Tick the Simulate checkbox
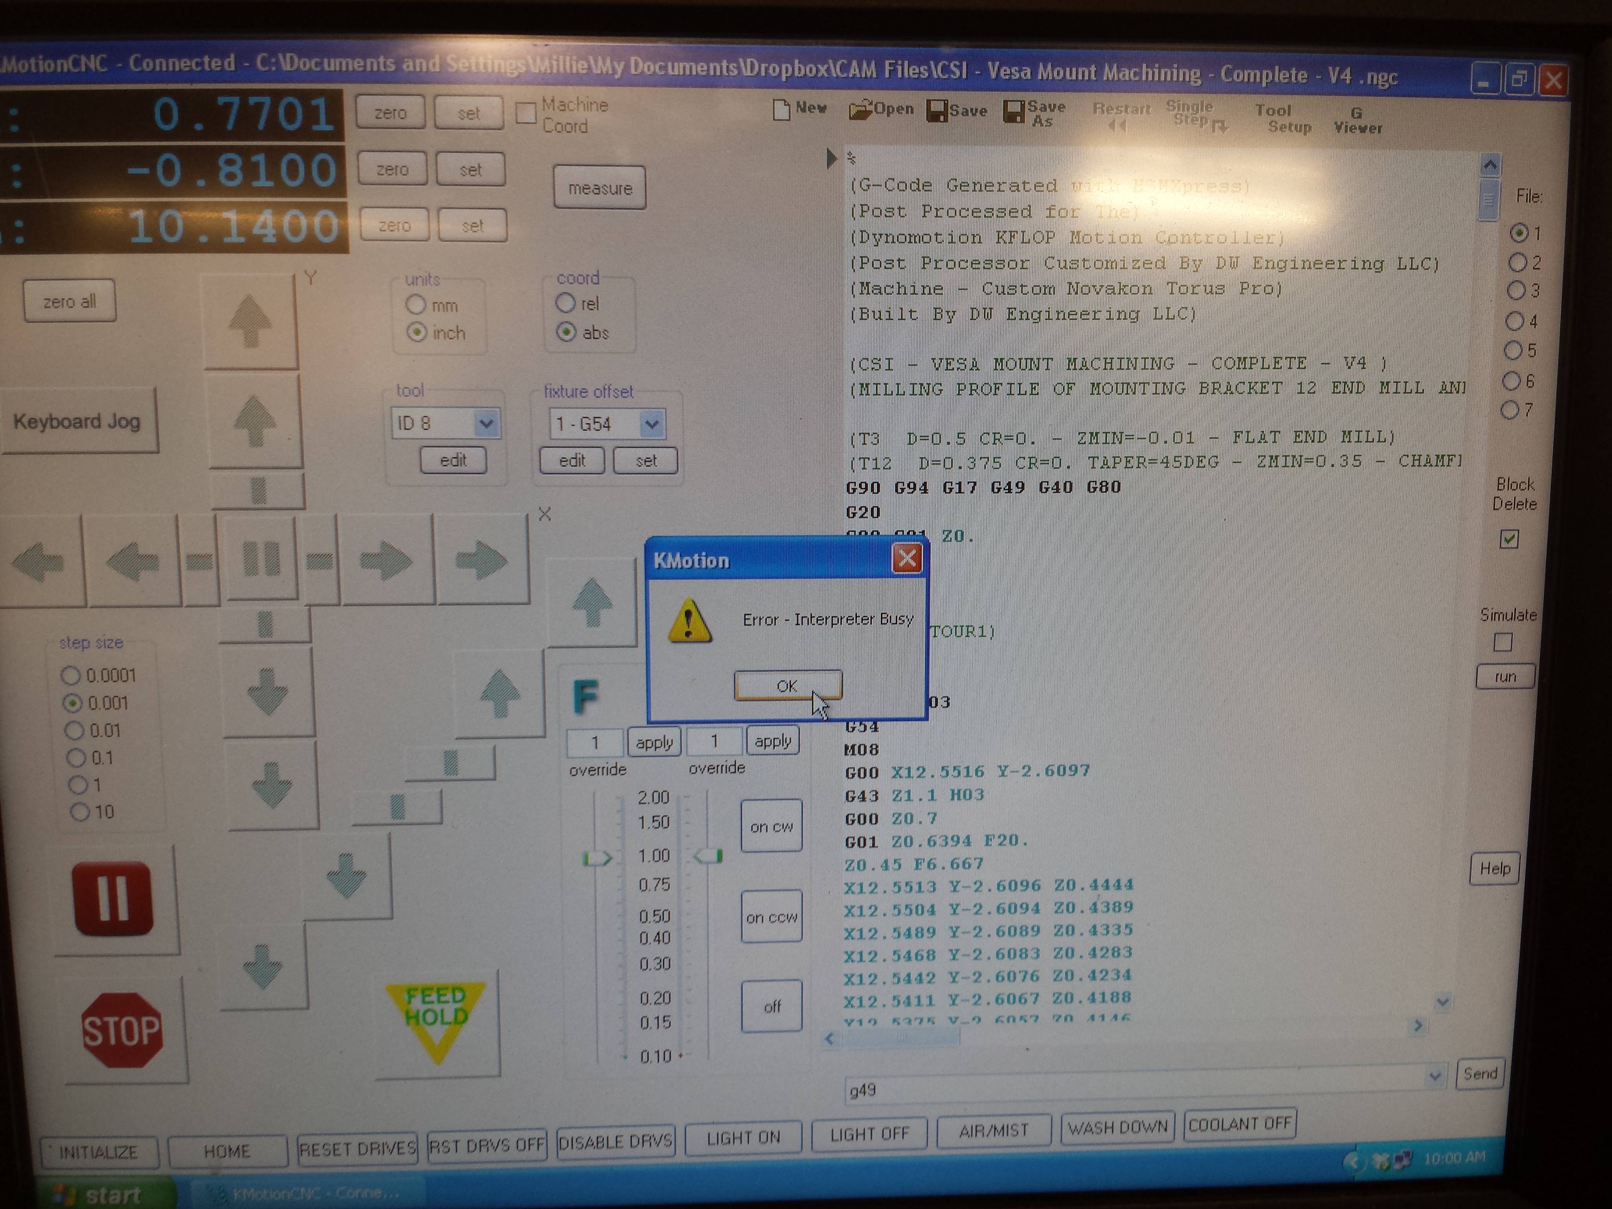Image resolution: width=1612 pixels, height=1209 pixels. point(1503,642)
